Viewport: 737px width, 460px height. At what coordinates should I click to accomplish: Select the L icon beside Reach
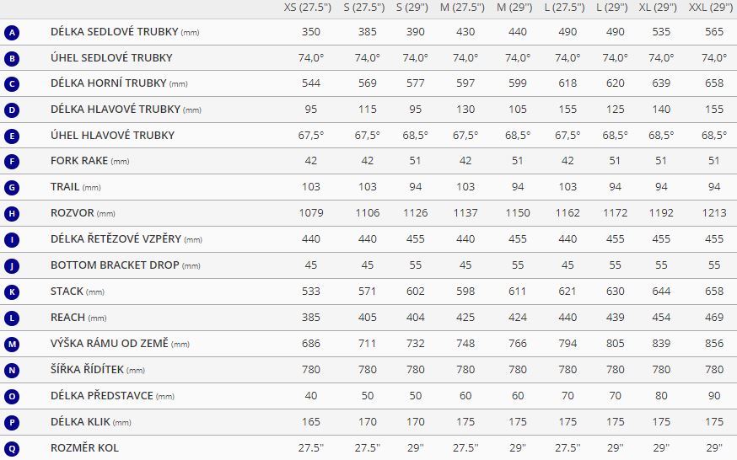click(x=12, y=318)
